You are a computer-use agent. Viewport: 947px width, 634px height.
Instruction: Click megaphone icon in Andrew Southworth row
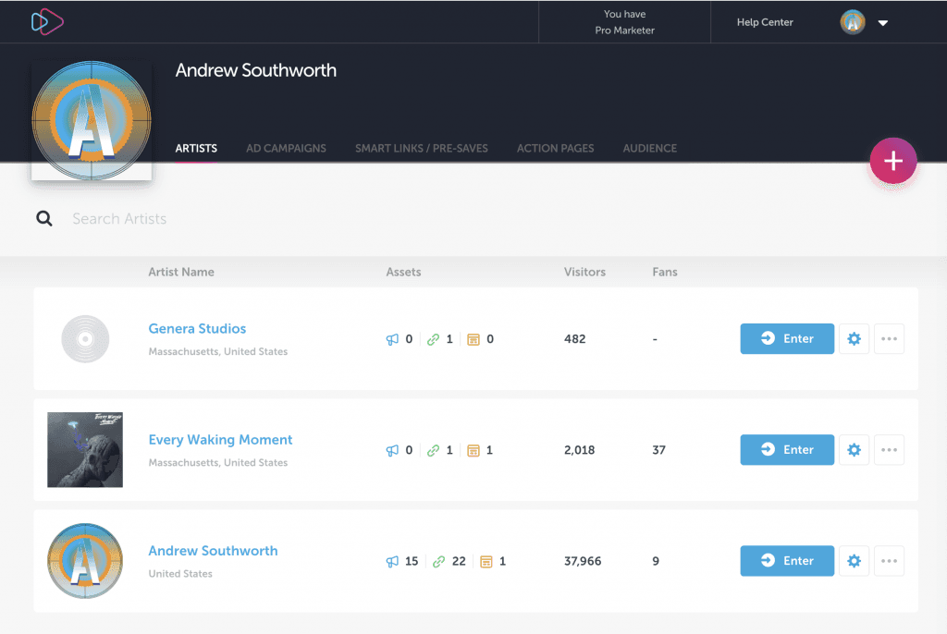point(392,562)
